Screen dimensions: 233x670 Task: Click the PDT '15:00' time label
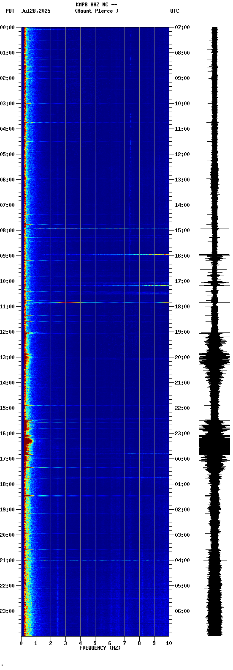[8, 408]
